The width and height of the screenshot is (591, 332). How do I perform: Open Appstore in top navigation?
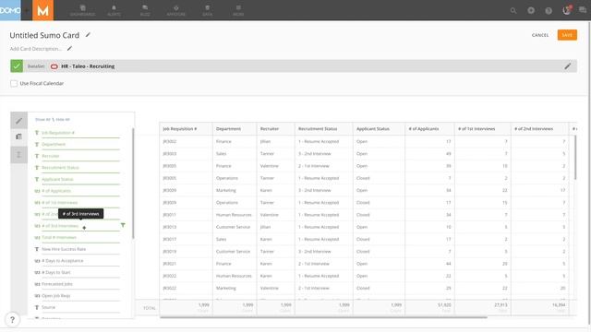(x=176, y=10)
